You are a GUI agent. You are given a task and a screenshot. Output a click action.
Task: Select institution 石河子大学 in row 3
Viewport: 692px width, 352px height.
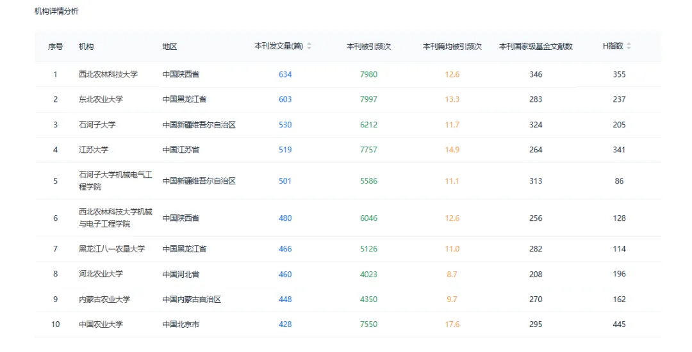point(97,125)
